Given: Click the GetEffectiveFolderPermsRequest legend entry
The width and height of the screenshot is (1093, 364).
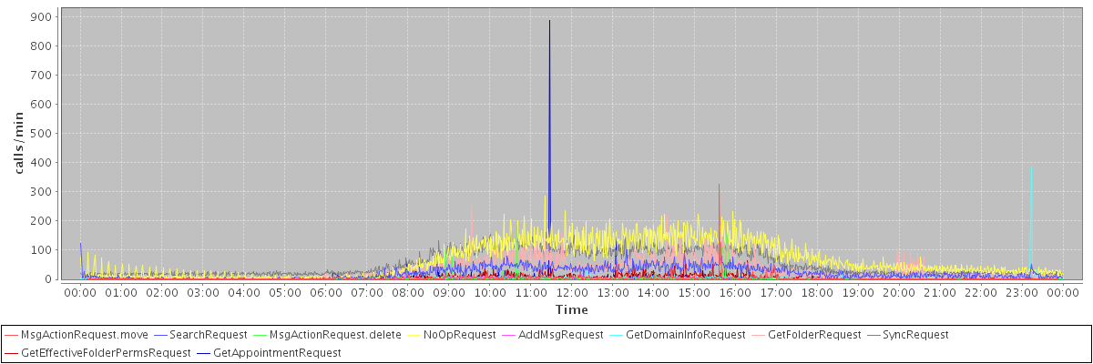Looking at the screenshot, I should click(x=106, y=352).
